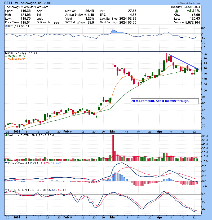Click the DELL ticker symbol in the header
The width and height of the screenshot is (212, 220).
click(x=8, y=3)
